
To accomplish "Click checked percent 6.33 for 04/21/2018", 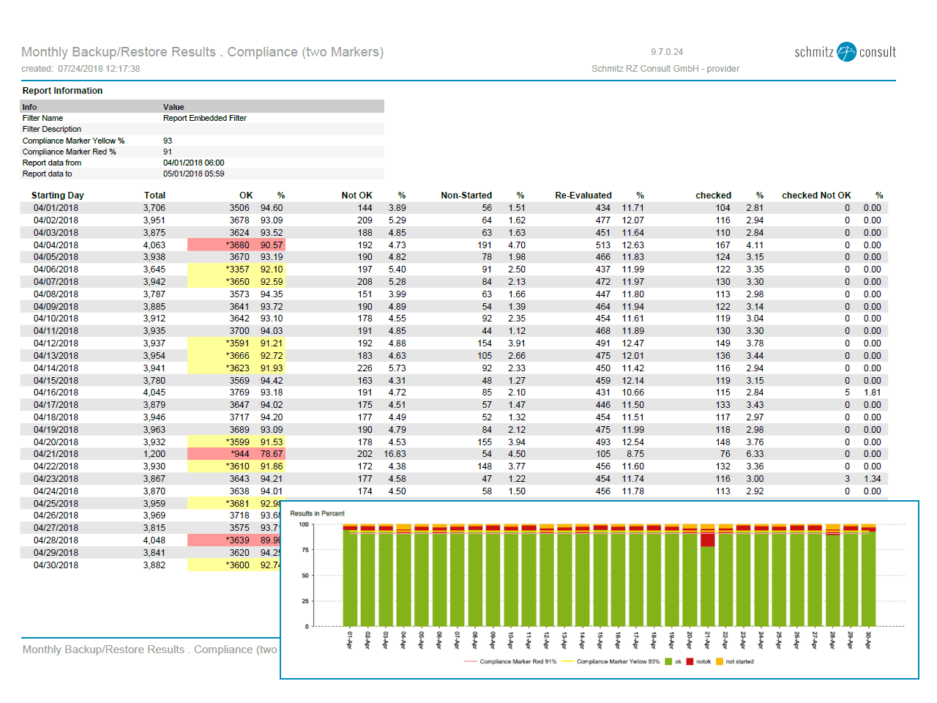I will (x=755, y=454).
